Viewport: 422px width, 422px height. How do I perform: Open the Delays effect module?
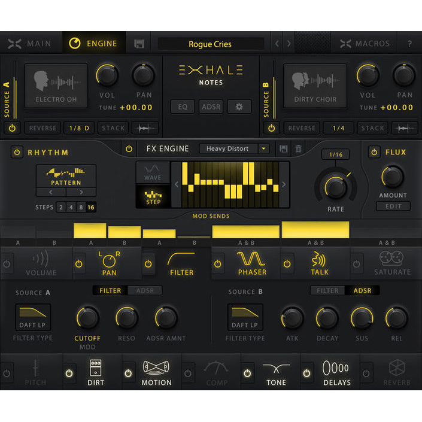point(336,373)
